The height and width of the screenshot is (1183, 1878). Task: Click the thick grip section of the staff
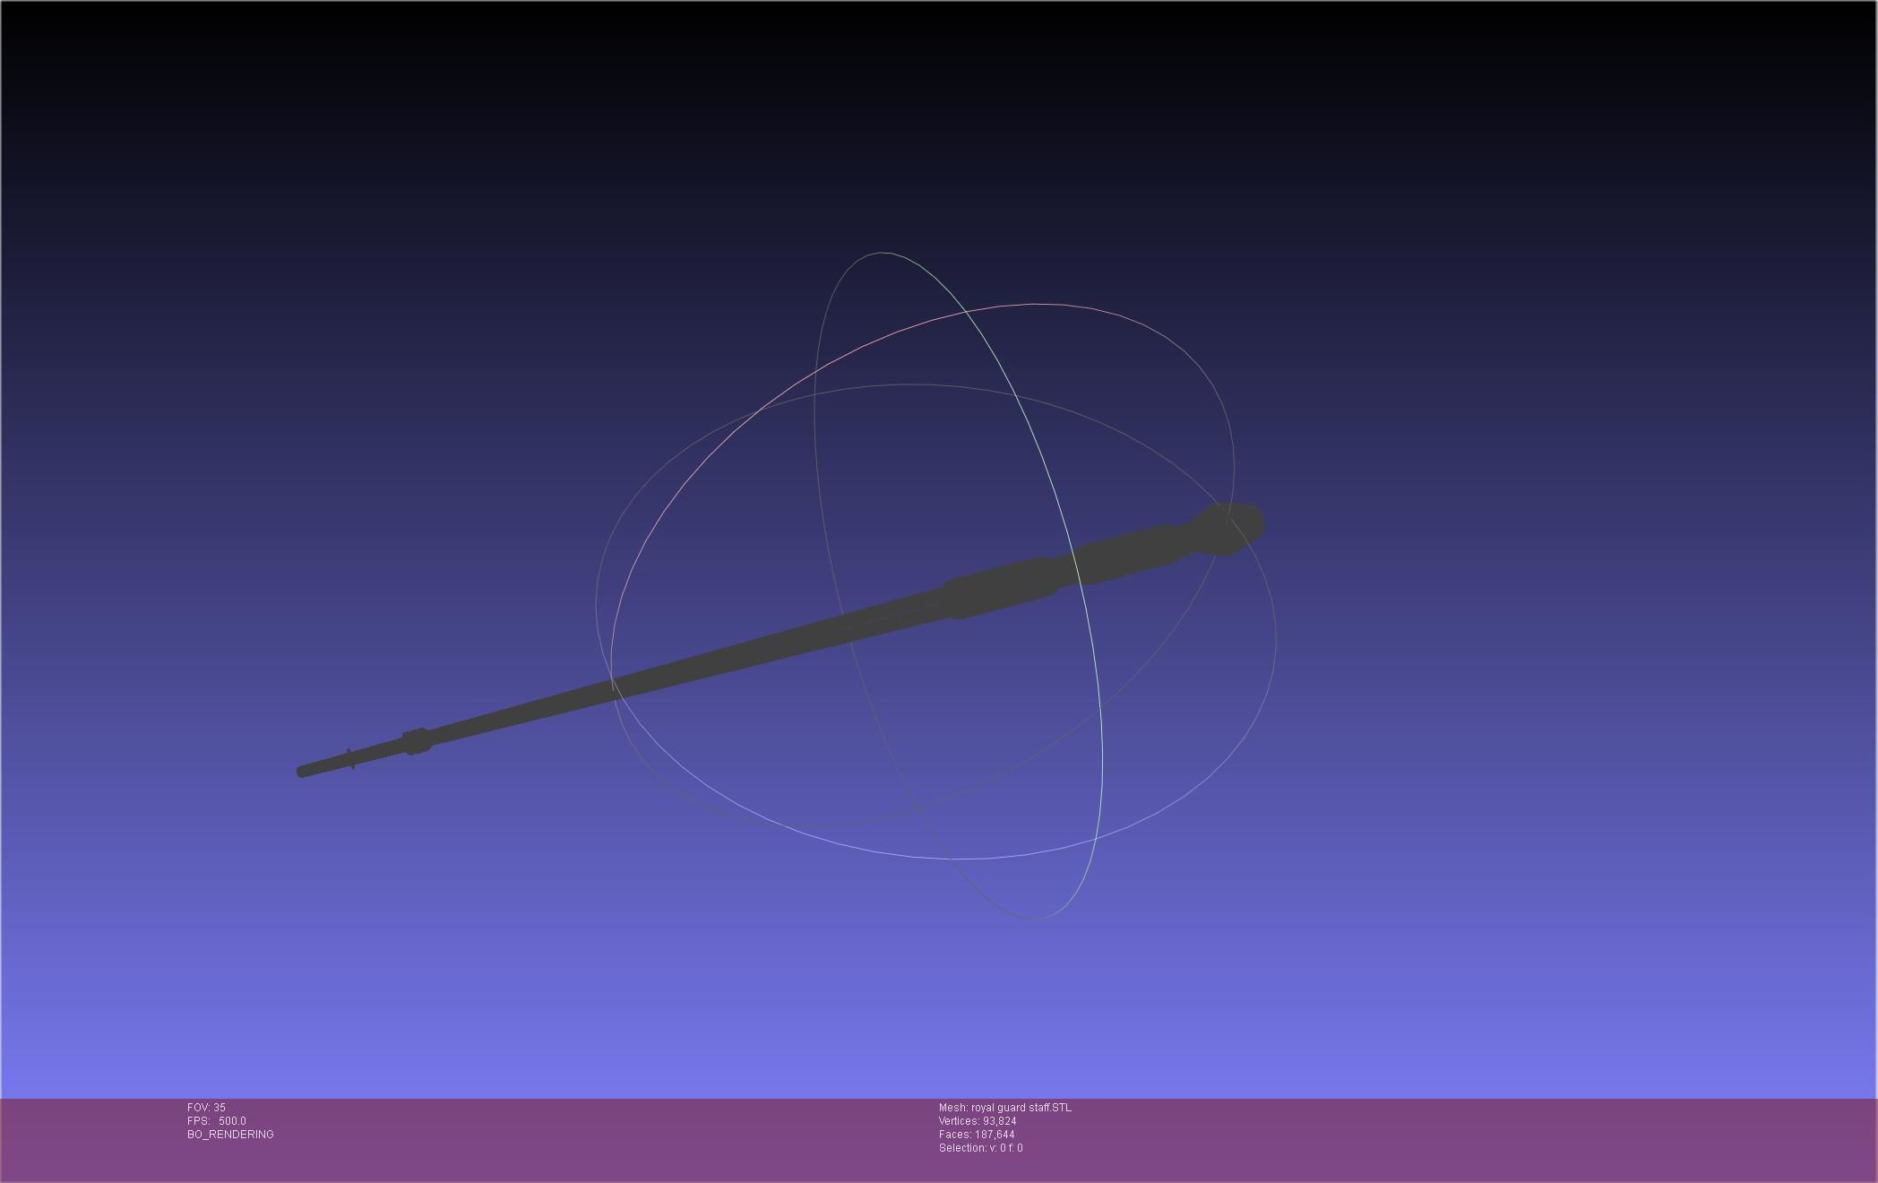[x=999, y=589]
